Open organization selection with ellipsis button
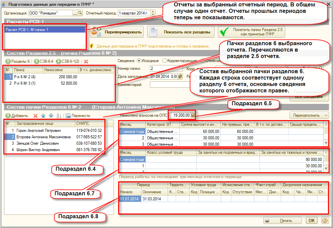The width and height of the screenshot is (333, 228). (x=75, y=13)
